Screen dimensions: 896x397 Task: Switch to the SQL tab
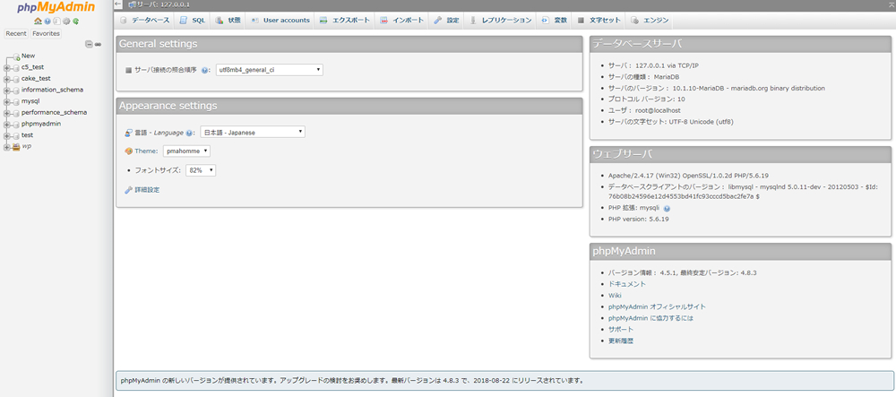tap(193, 20)
